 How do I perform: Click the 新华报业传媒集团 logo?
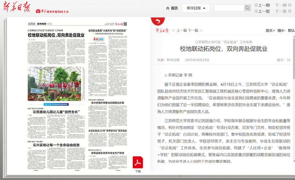(x=52, y=11)
